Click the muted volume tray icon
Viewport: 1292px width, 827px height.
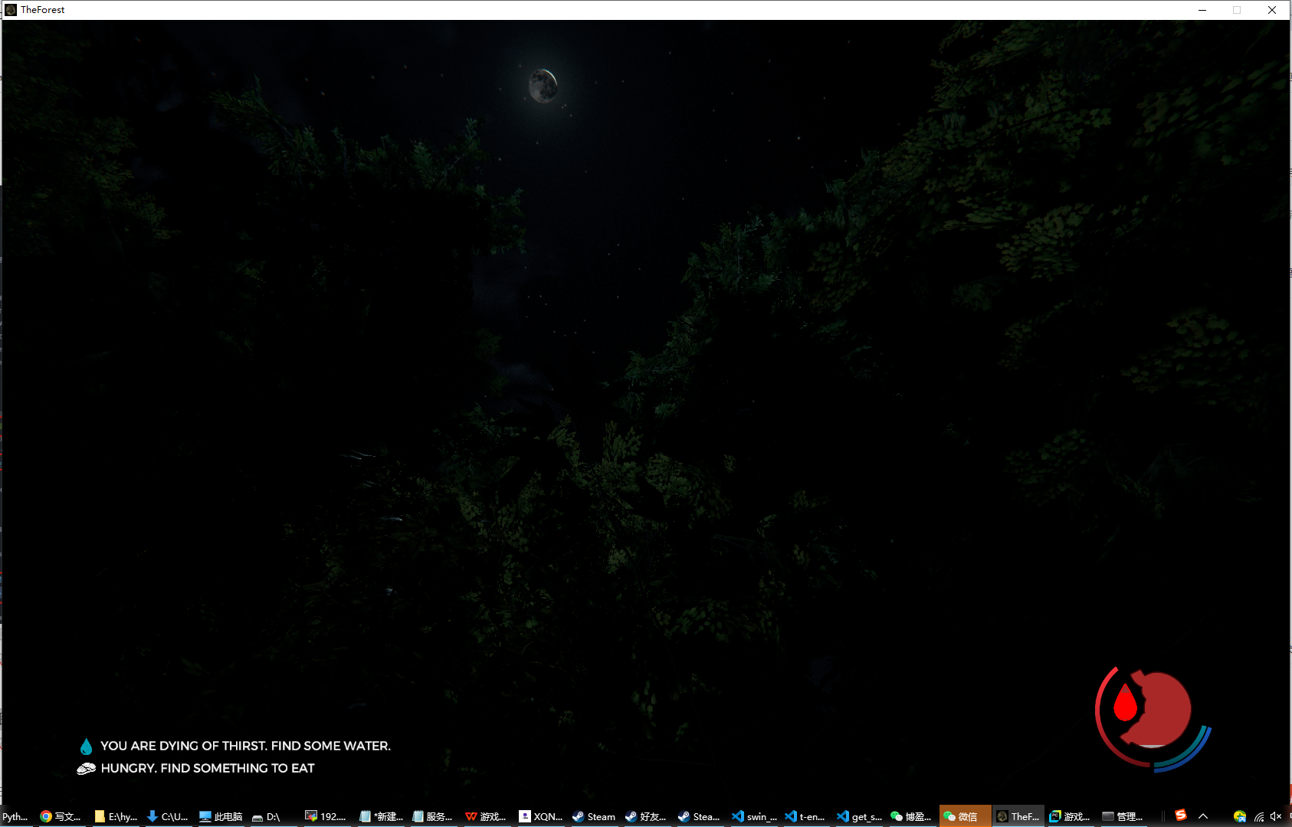coord(1276,816)
